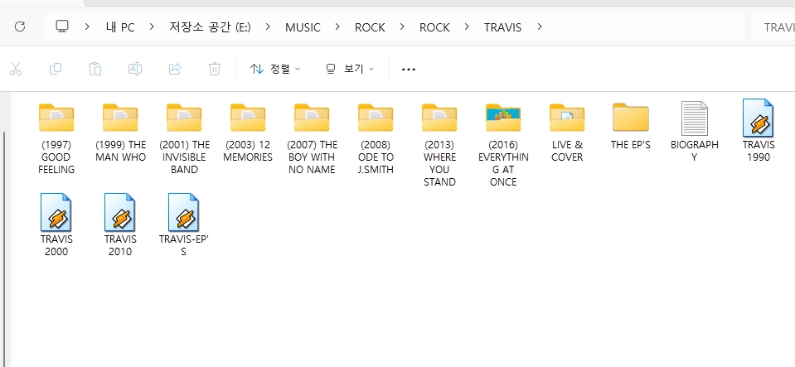Click the TRAVIS breadcrumb segment

coord(502,27)
